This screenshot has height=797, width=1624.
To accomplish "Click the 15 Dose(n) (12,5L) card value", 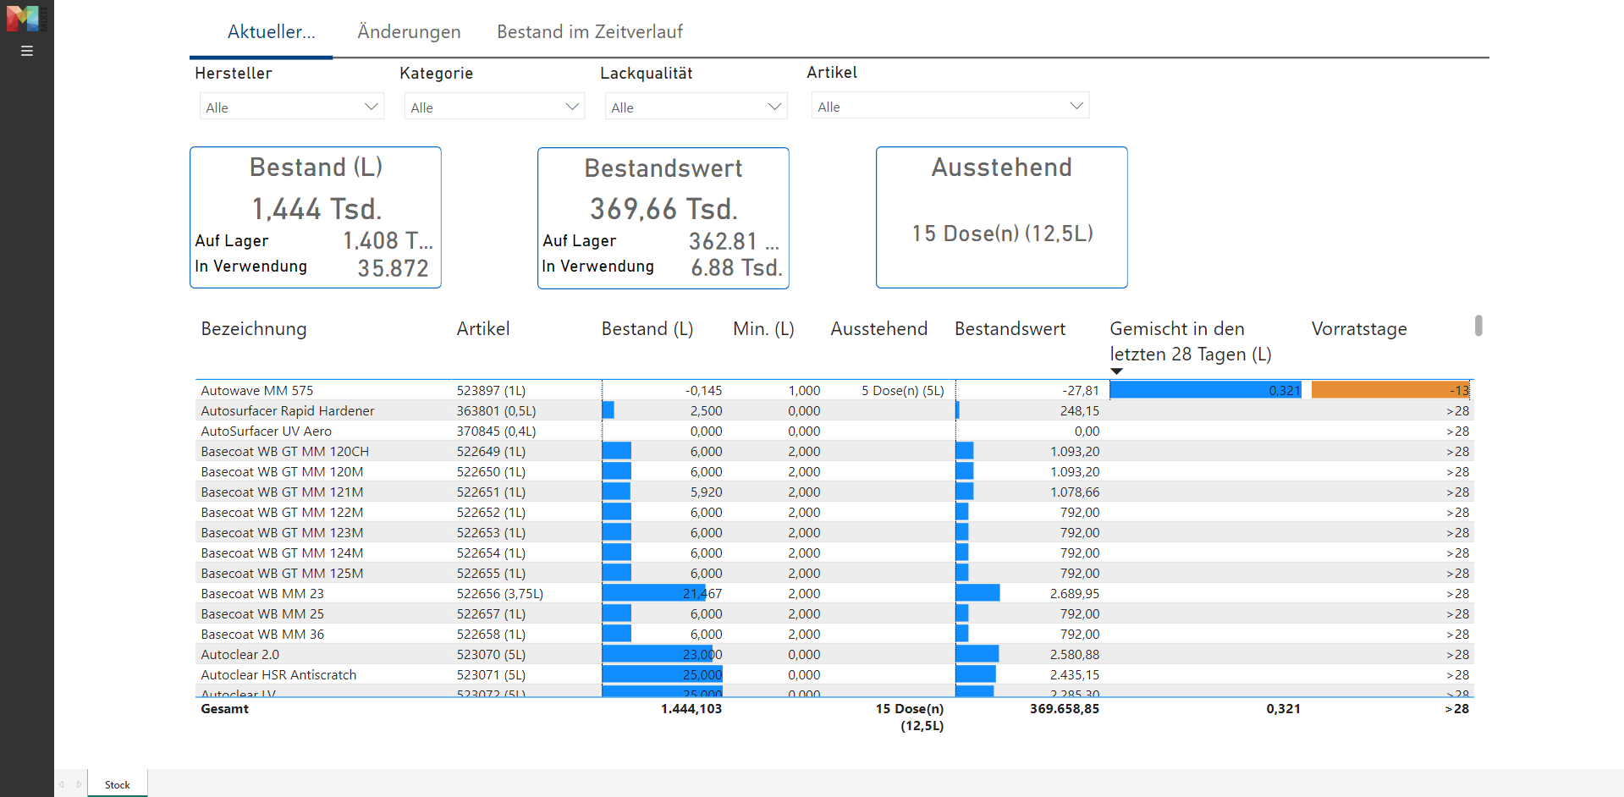I will (x=1002, y=234).
